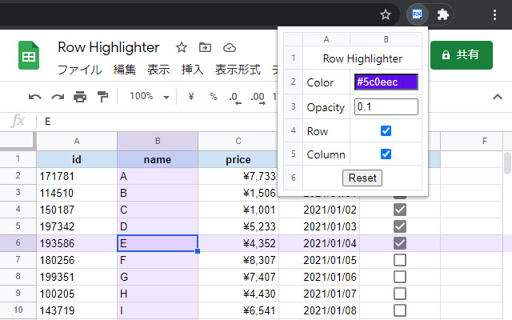Open the browser extensions puzzle icon

pyautogui.click(x=442, y=14)
